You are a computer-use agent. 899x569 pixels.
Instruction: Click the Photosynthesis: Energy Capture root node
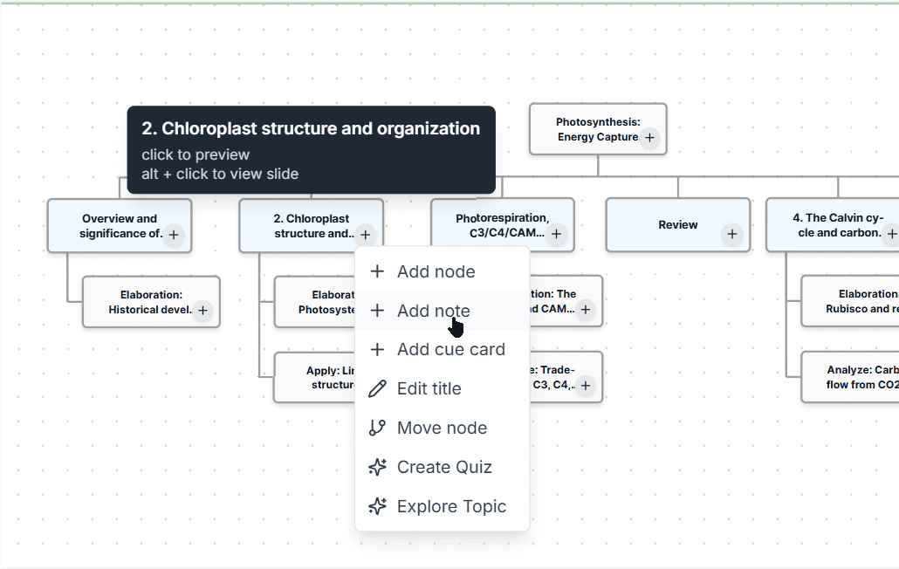(x=598, y=128)
